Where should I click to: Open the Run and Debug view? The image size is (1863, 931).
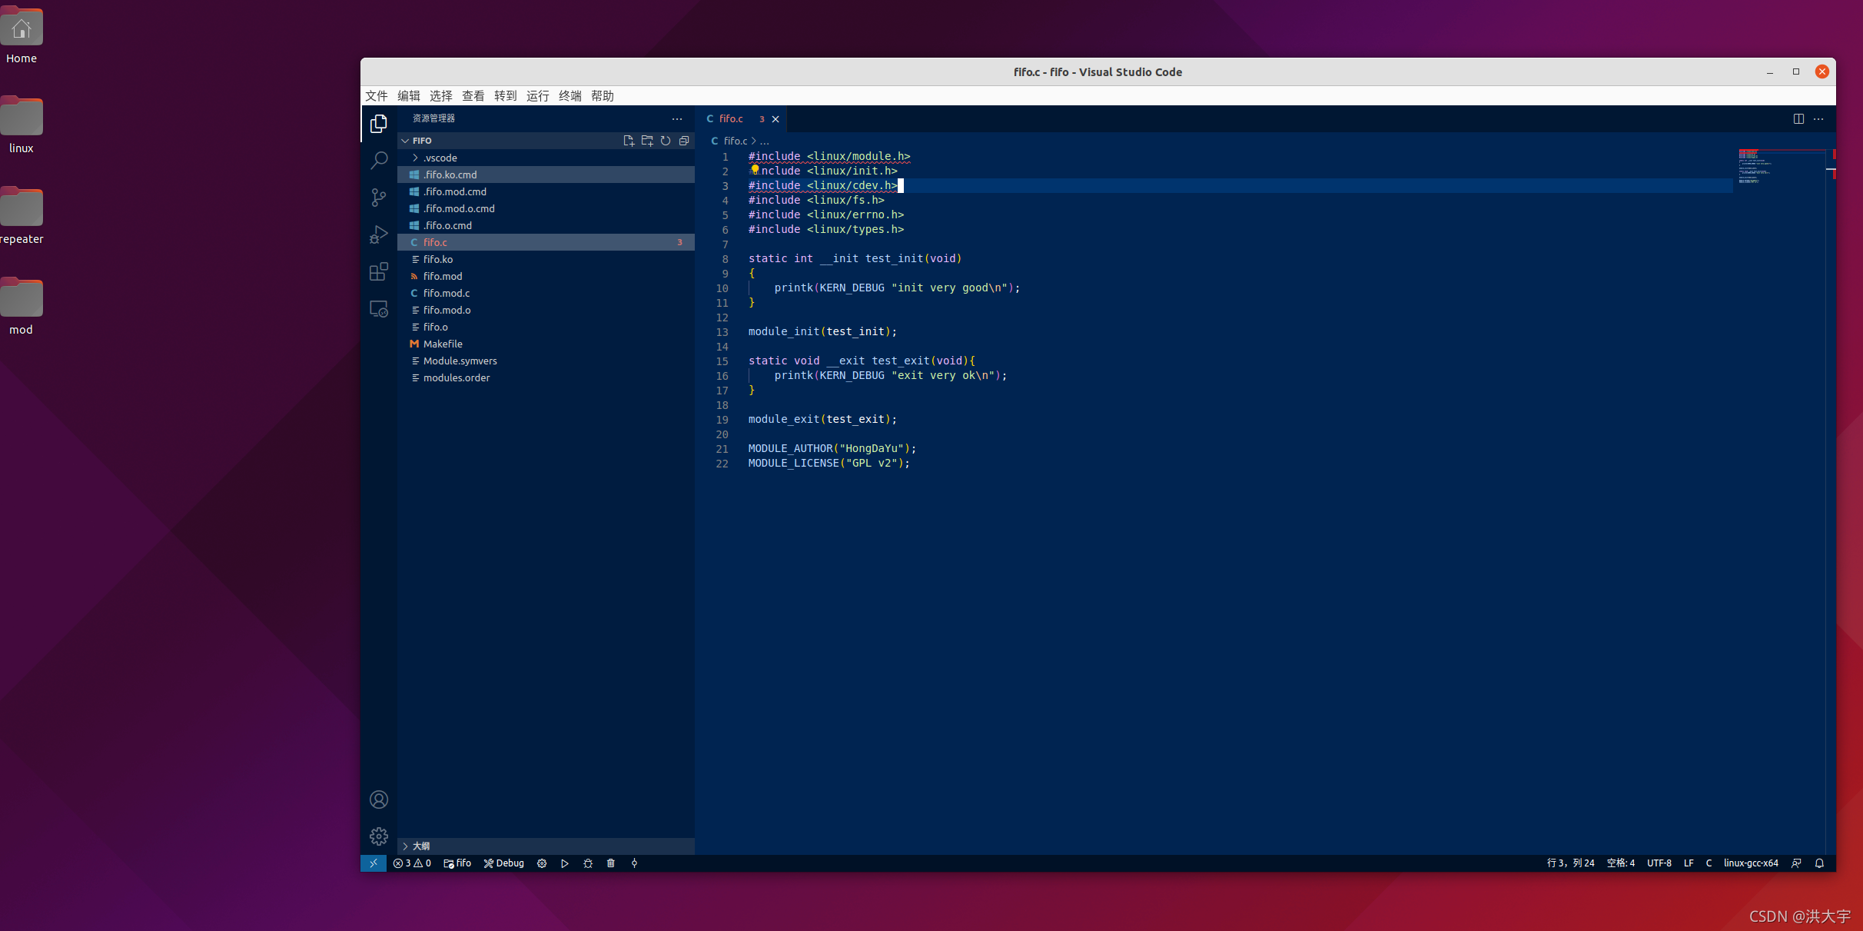click(x=379, y=234)
